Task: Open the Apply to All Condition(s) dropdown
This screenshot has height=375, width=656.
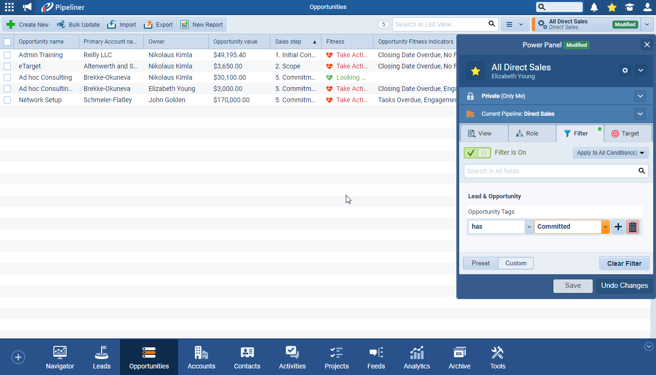Action: point(610,153)
